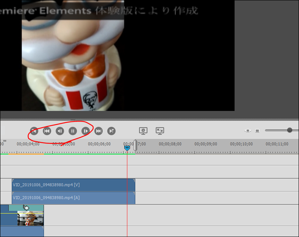
Task: Click the blue playhead marker on the ruler
Action: point(127,148)
